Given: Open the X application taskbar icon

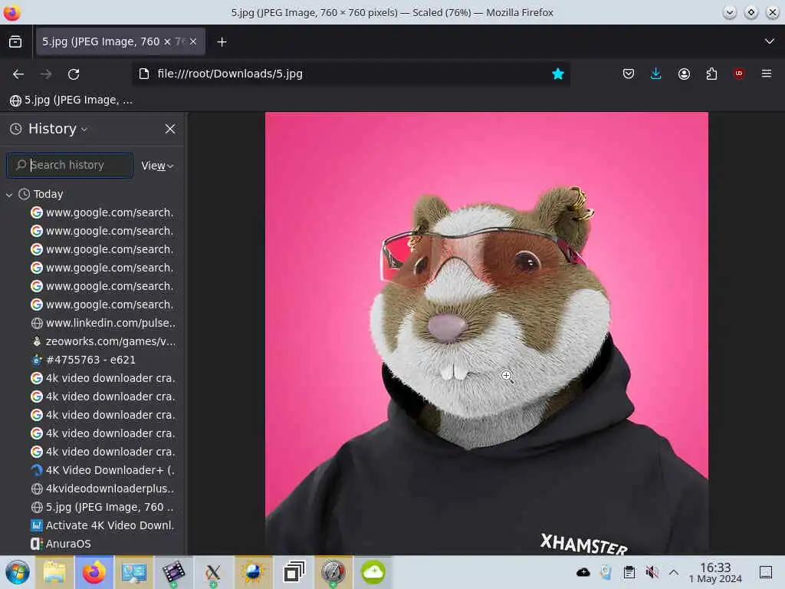Looking at the screenshot, I should (213, 572).
